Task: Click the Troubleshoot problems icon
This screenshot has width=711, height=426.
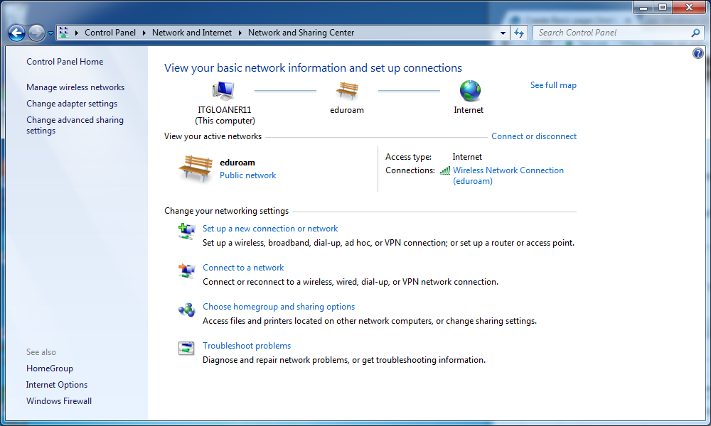Action: click(186, 348)
